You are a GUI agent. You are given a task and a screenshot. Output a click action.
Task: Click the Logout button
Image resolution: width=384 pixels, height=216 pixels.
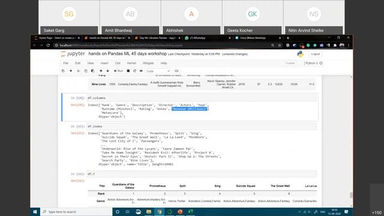(x=316, y=54)
